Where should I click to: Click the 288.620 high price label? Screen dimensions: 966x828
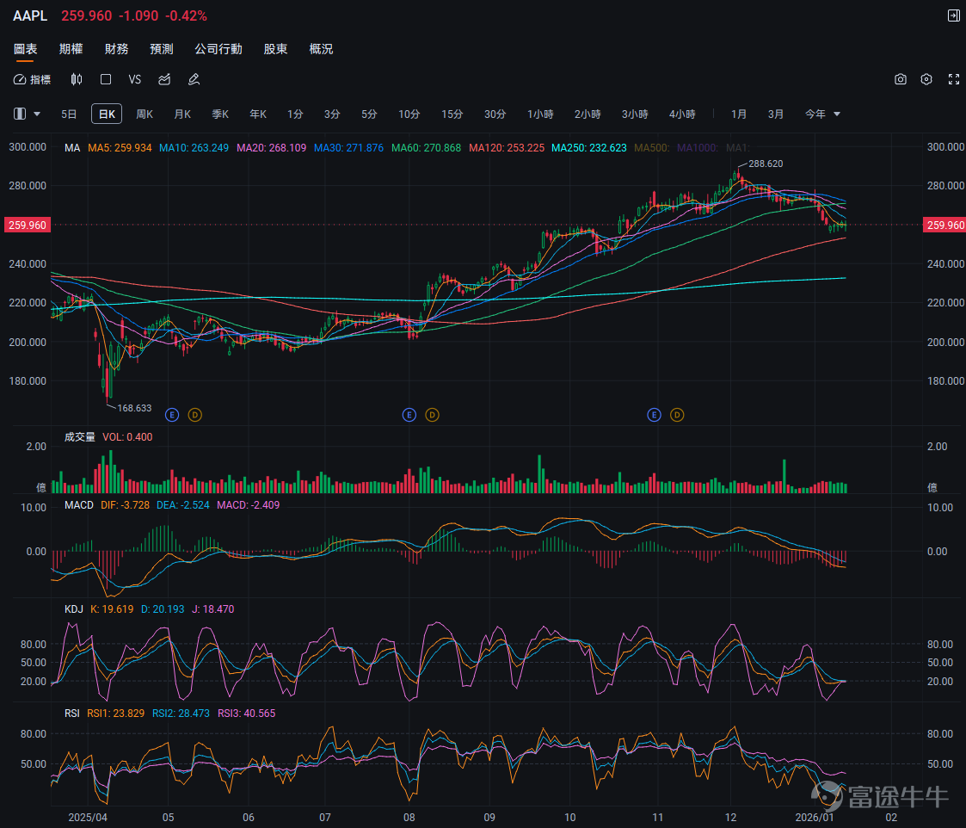pyautogui.click(x=766, y=164)
